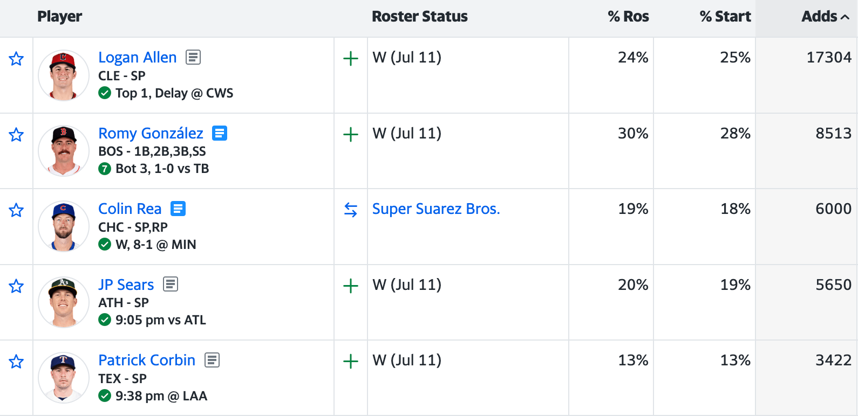Image resolution: width=858 pixels, height=416 pixels.
Task: Propose trade for Colin Rea icon
Action: 351,210
